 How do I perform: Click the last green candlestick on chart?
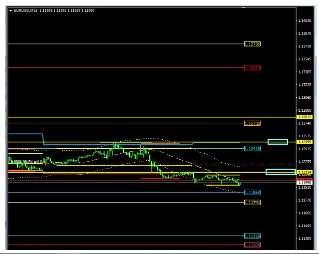pos(239,184)
